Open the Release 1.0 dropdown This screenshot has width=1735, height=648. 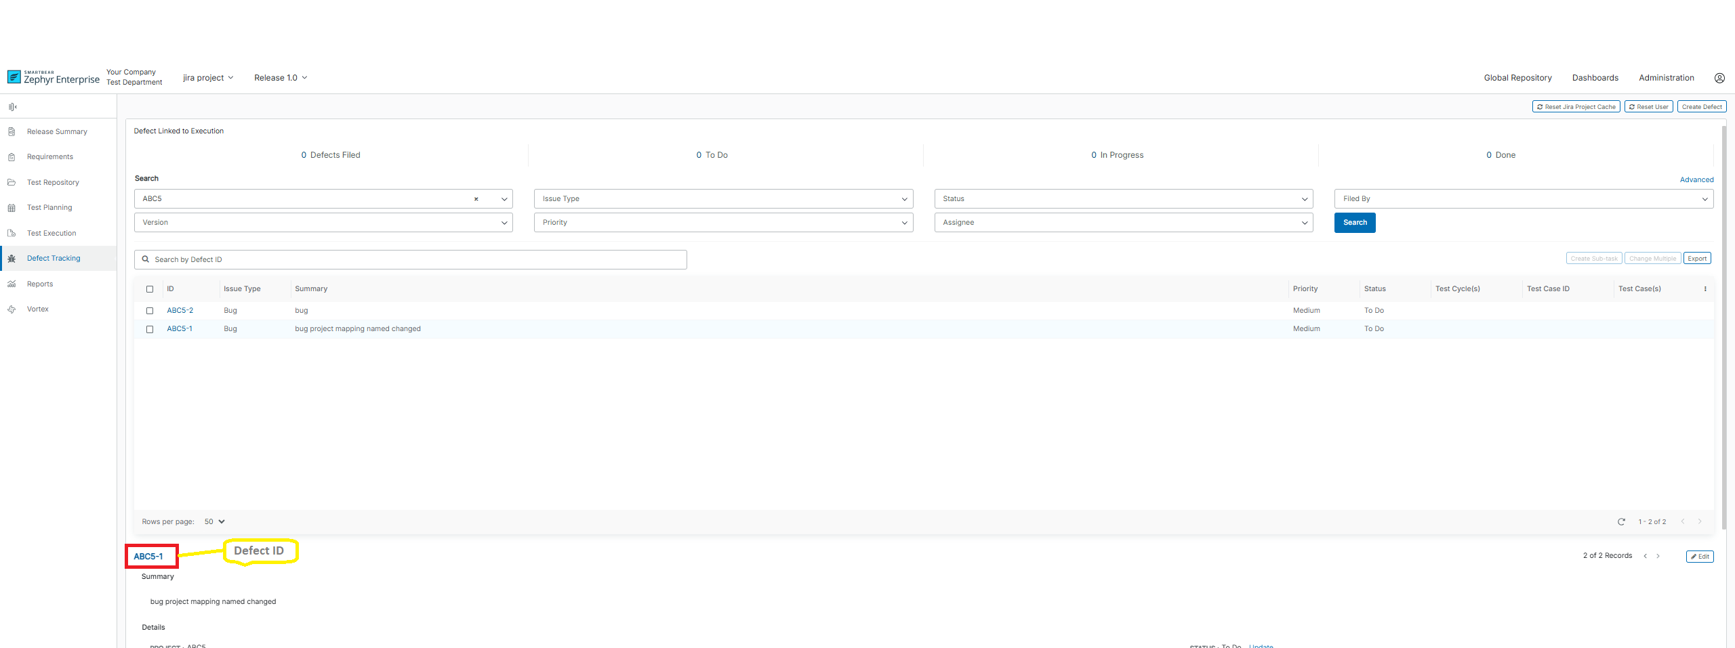(x=280, y=78)
